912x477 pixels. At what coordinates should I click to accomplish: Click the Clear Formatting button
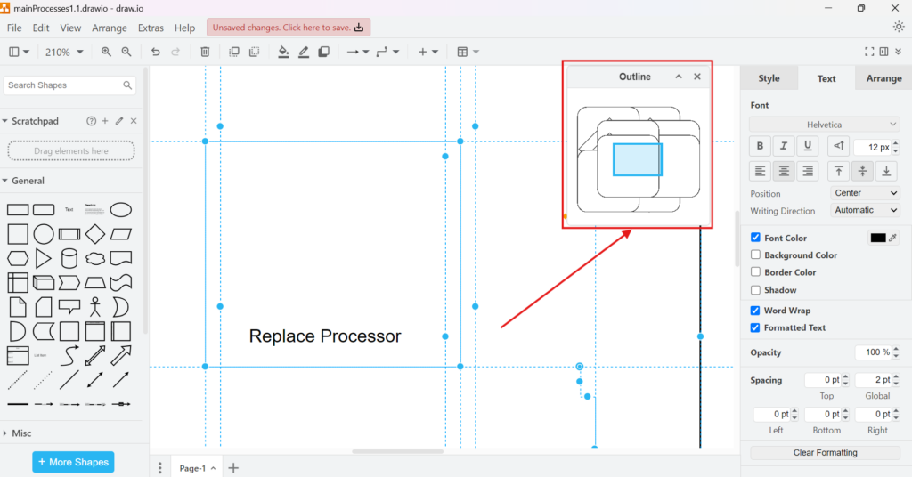(x=825, y=453)
